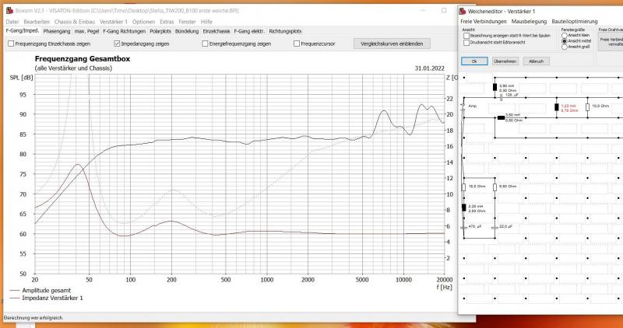Click the date 31.01.2022 on the chart
This screenshot has width=623, height=328.
click(430, 68)
